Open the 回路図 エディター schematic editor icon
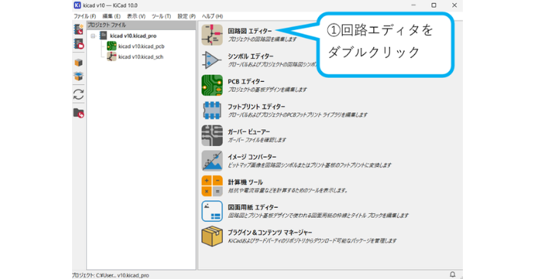 [212, 34]
